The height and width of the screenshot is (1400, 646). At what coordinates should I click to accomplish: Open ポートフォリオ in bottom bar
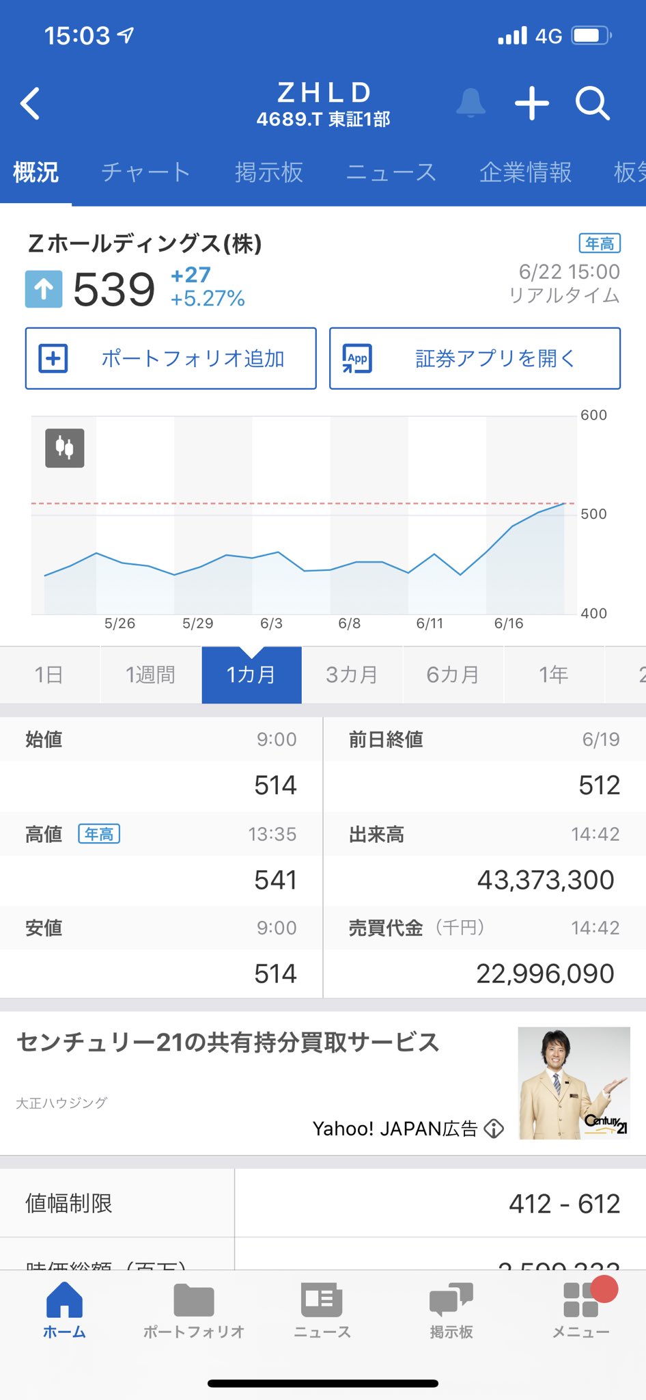193,1310
